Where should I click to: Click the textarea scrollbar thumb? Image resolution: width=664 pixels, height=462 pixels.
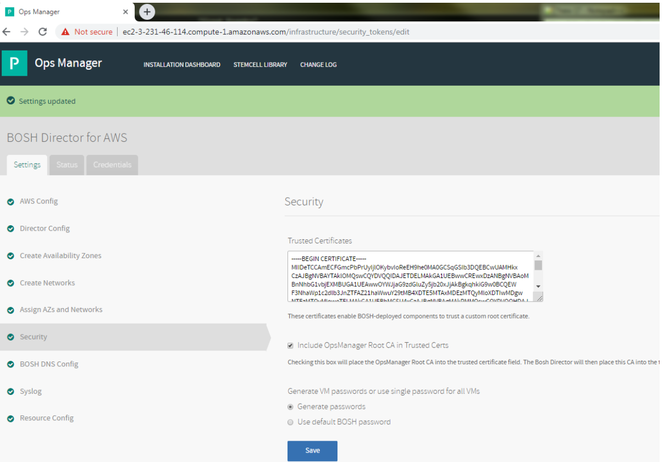pyautogui.click(x=538, y=265)
